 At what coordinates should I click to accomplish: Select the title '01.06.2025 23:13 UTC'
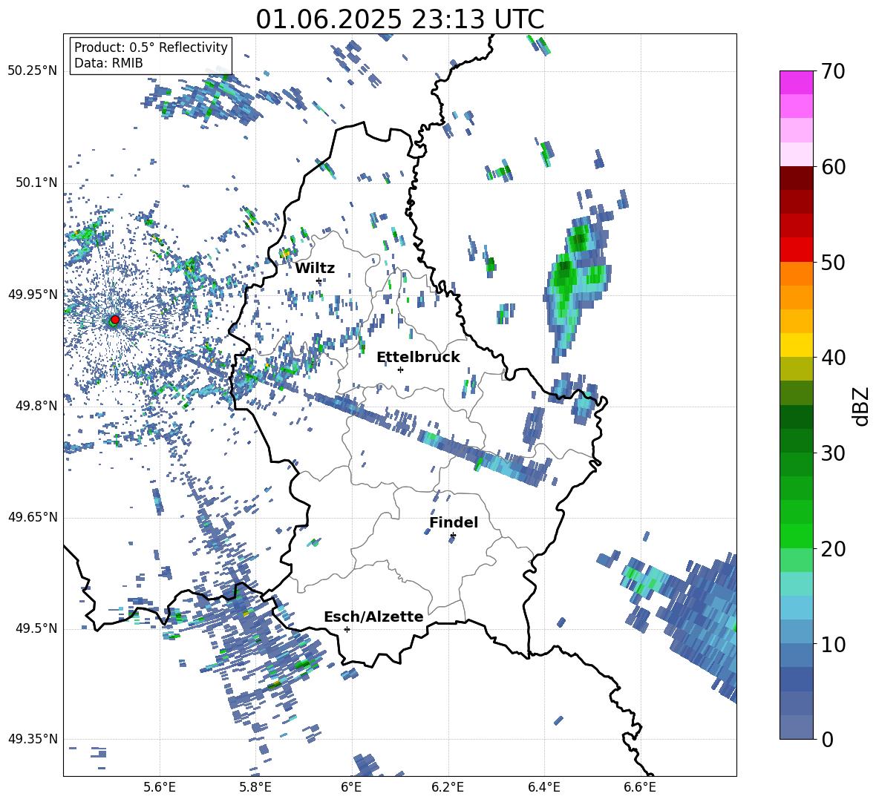pyautogui.click(x=399, y=19)
